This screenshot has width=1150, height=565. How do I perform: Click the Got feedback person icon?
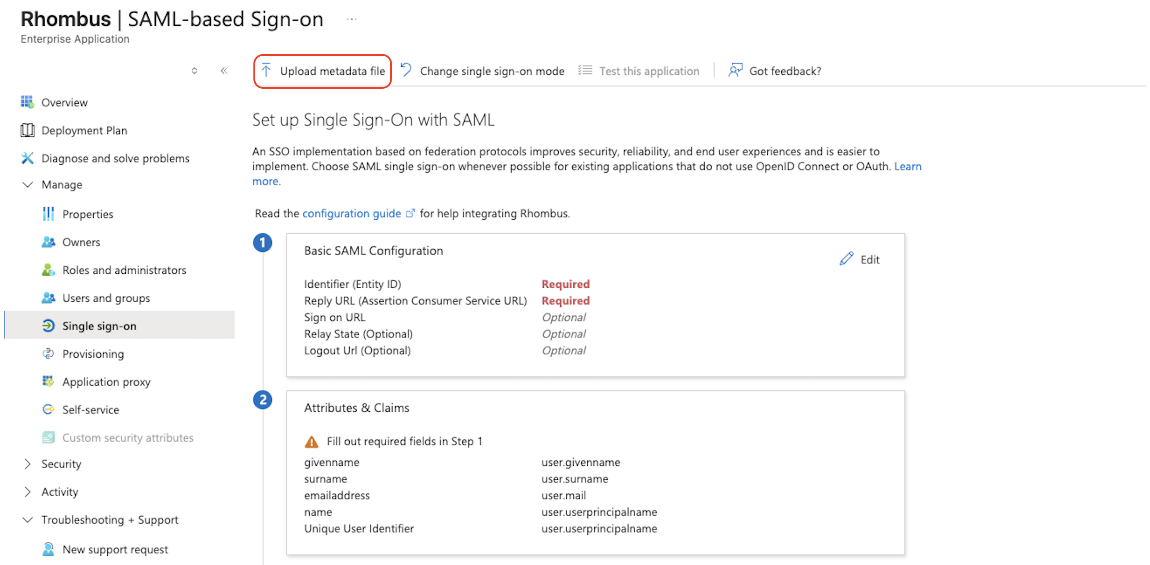pyautogui.click(x=735, y=70)
